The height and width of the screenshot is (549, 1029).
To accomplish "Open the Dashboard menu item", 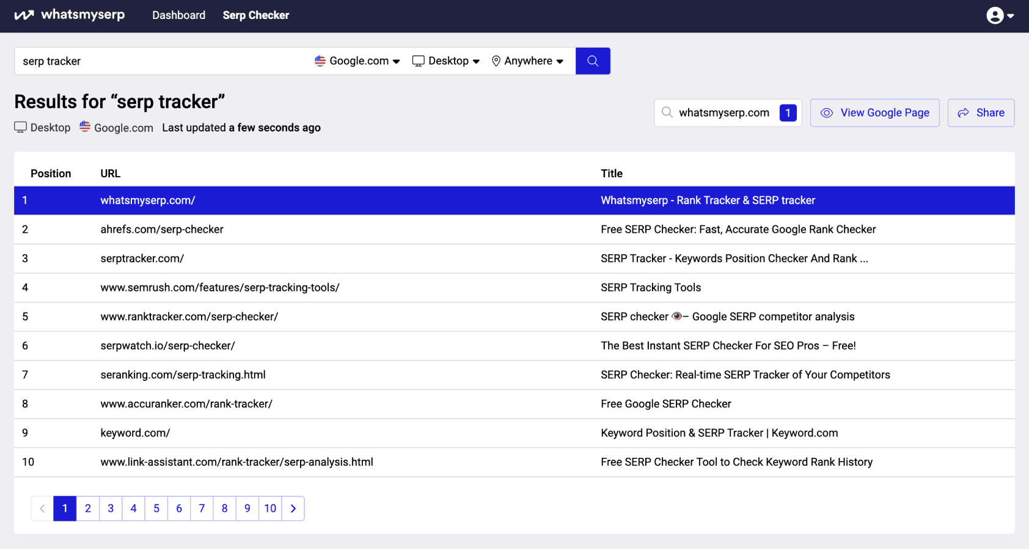I will point(178,15).
